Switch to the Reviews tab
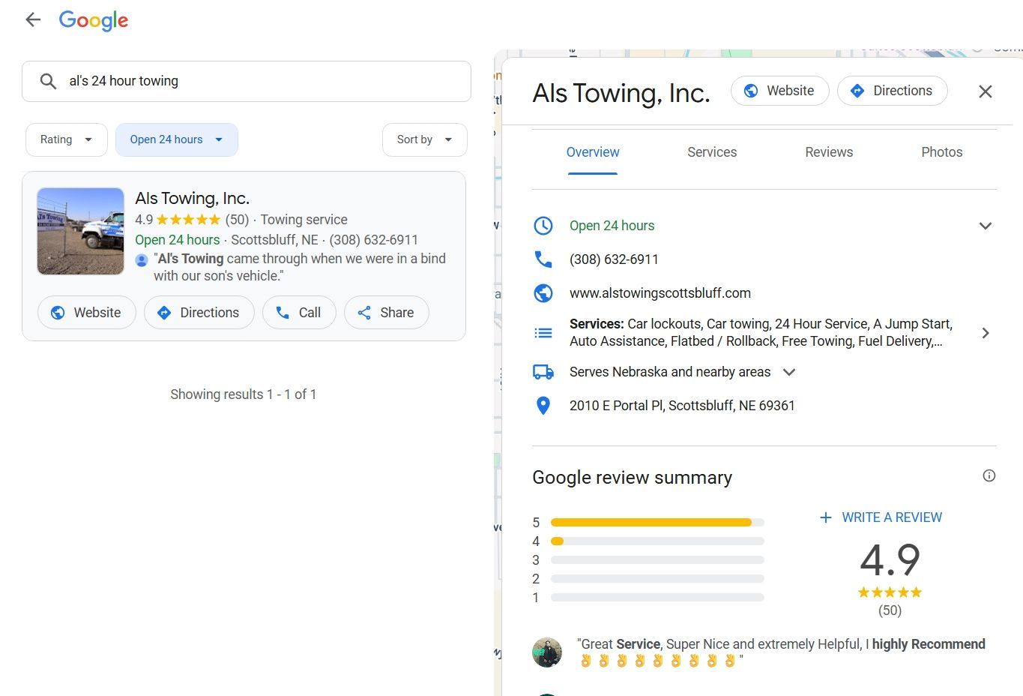The image size is (1023, 696). click(x=829, y=152)
